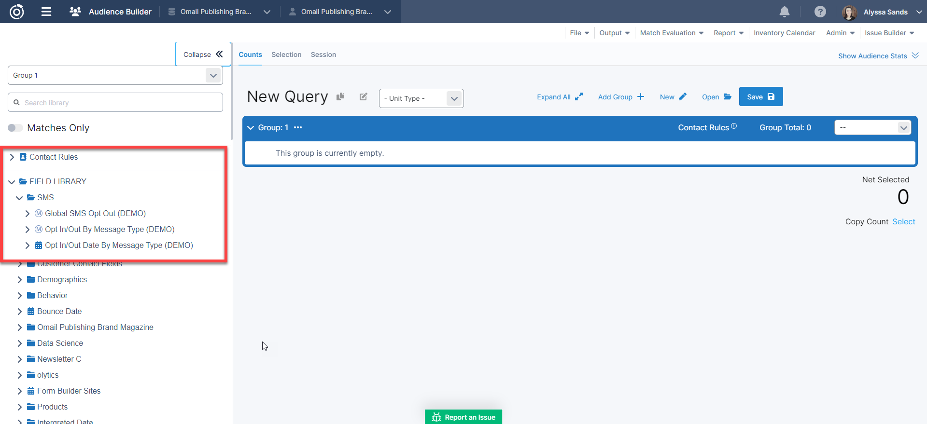Click the notifications bell icon
Viewport: 927px width, 424px height.
pyautogui.click(x=785, y=12)
